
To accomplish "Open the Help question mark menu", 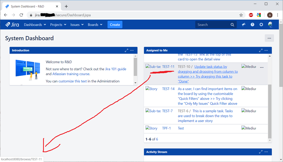I will coord(252,25).
